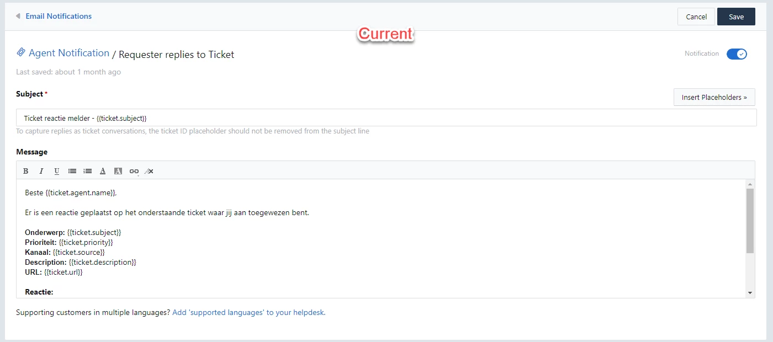Viewport: 773px width, 342px height.
Task: Insert a numbered list
Action: pos(87,171)
